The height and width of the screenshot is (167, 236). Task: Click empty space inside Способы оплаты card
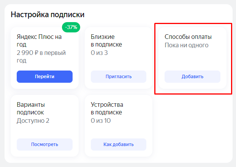pyautogui.click(x=192, y=59)
